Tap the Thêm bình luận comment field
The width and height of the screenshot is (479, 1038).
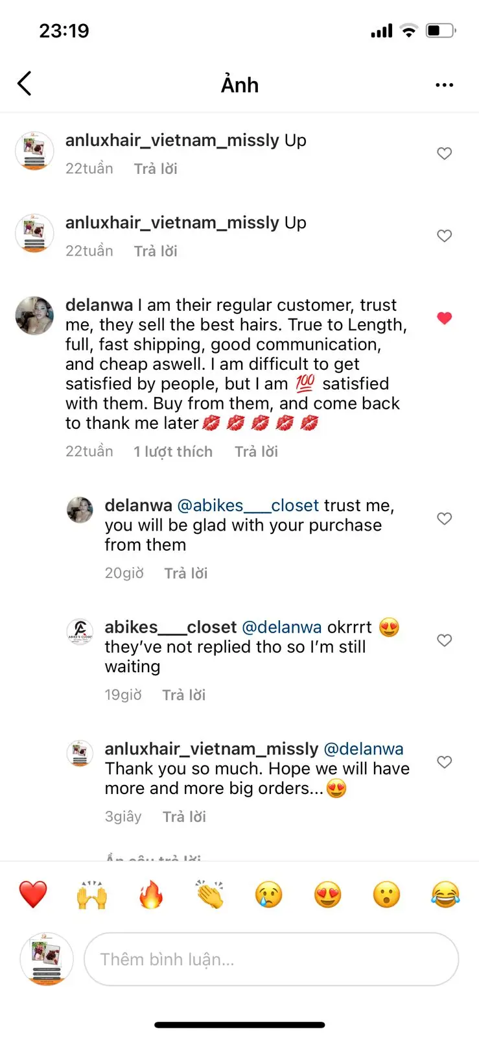(271, 959)
